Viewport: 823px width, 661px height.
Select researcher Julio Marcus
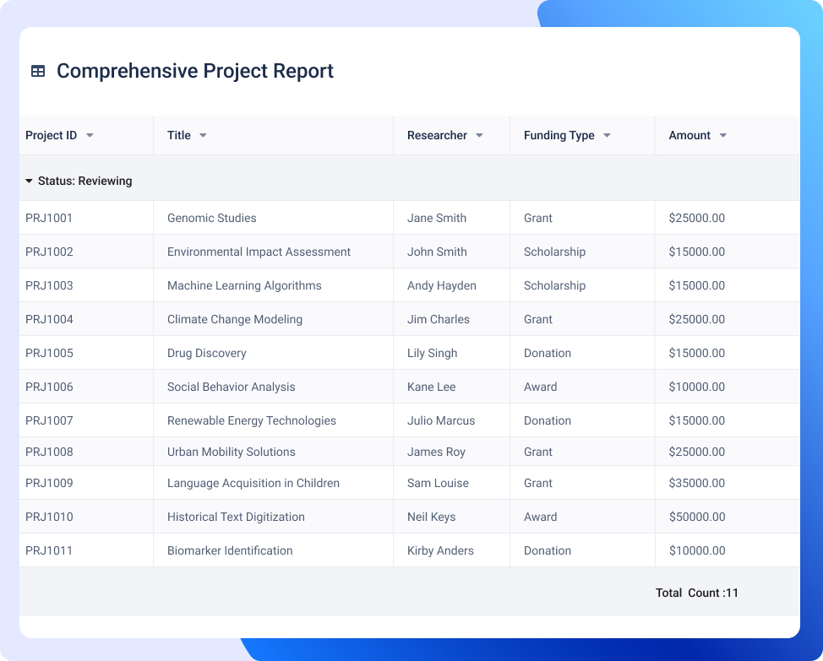441,421
